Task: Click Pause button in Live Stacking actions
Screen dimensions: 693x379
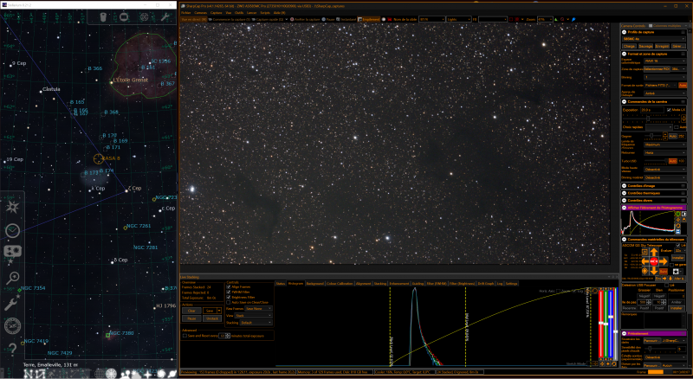Action: (191, 318)
